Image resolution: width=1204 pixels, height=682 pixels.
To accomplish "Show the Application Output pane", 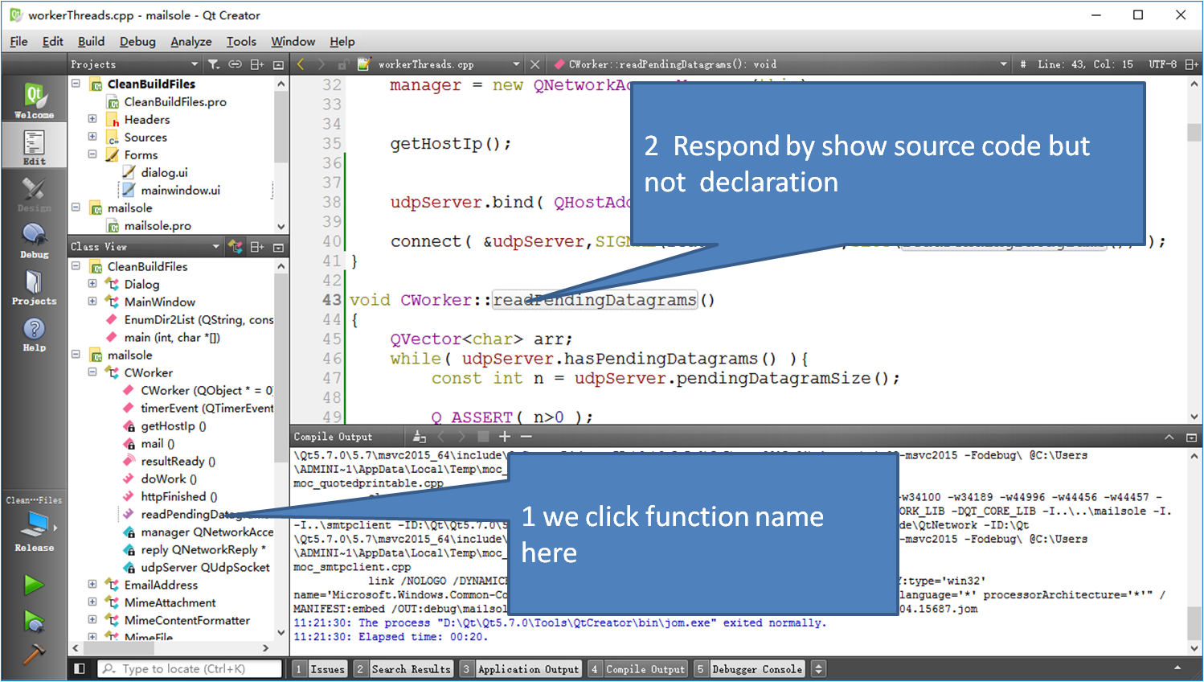I will (520, 668).
